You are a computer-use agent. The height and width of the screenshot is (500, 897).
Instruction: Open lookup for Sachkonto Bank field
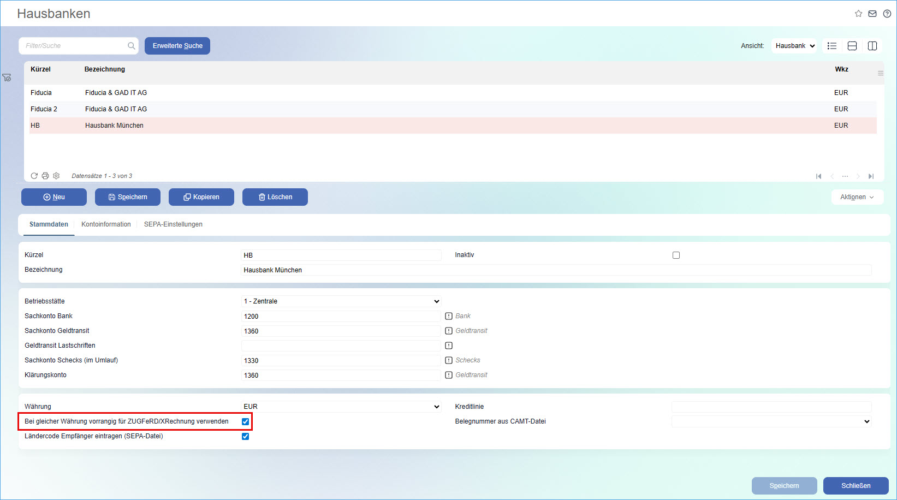pos(449,316)
